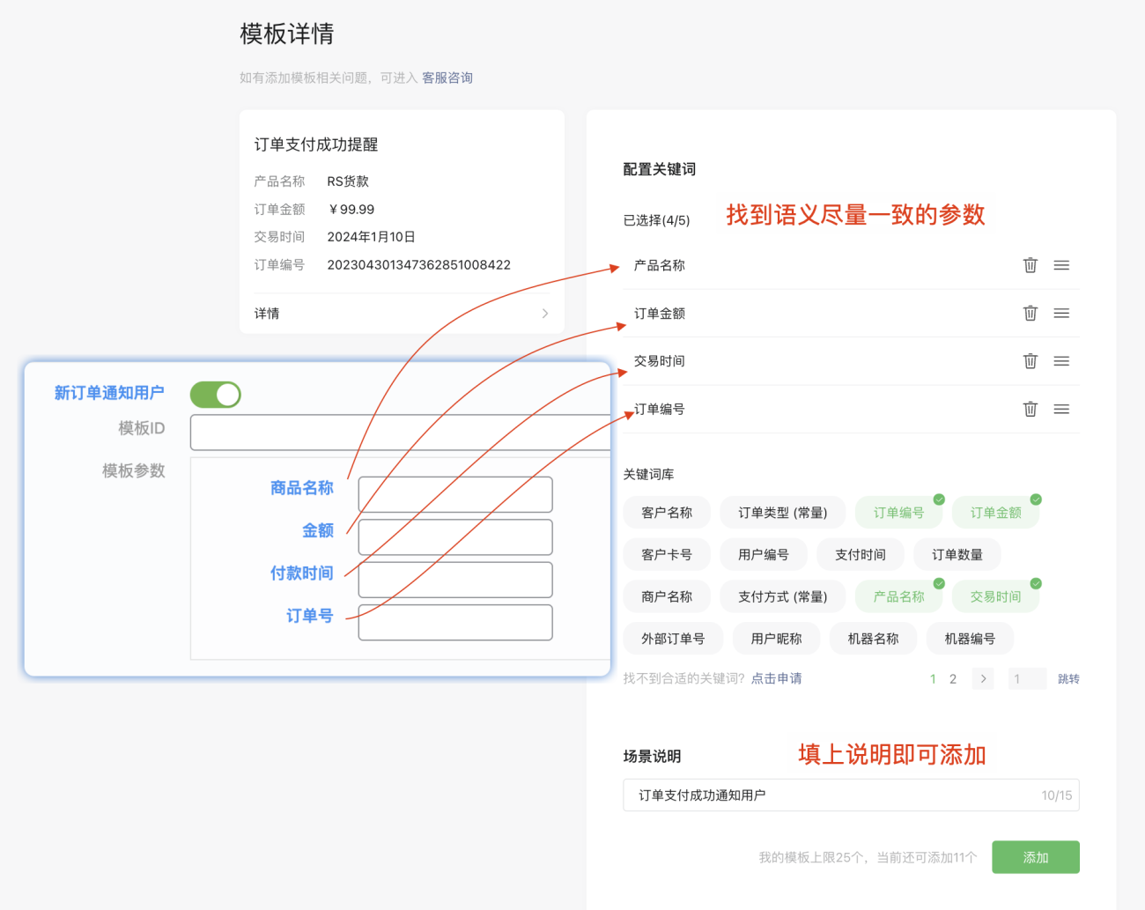Select the 支付时间 keyword chip
Image resolution: width=1145 pixels, height=910 pixels.
point(861,554)
